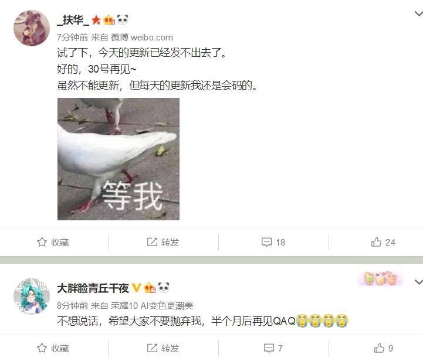This screenshot has height=358, width=423.
Task: Open the 7 comments on second post
Action: 273,348
